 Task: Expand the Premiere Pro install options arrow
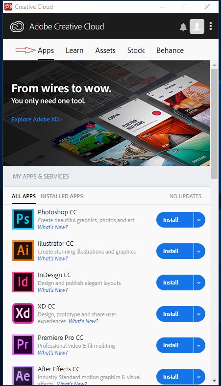199,345
